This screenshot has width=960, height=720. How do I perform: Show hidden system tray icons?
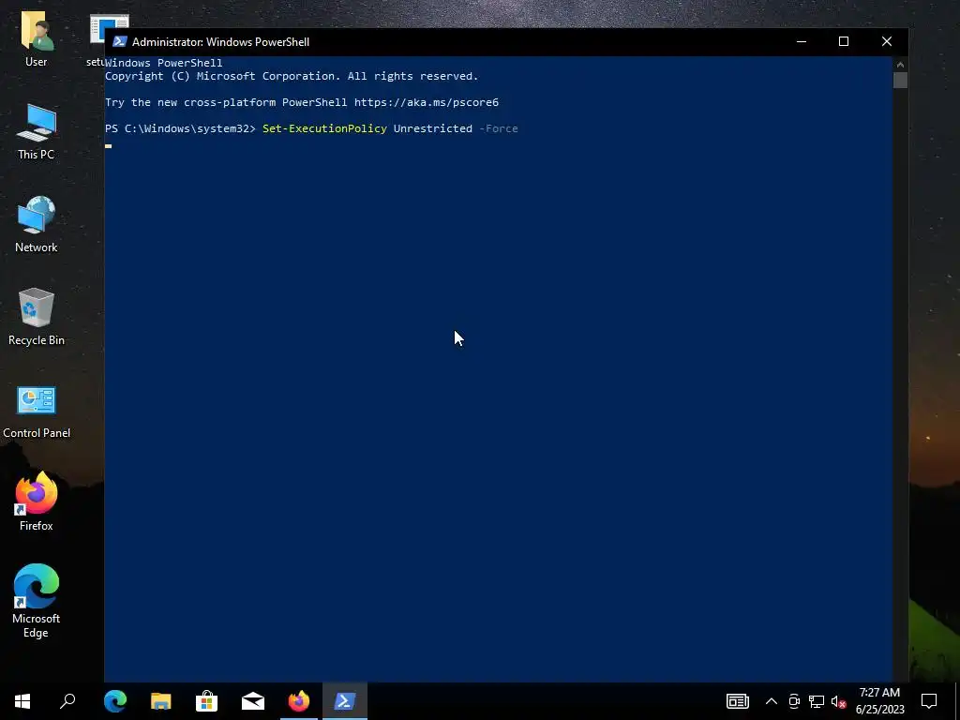pos(772,701)
